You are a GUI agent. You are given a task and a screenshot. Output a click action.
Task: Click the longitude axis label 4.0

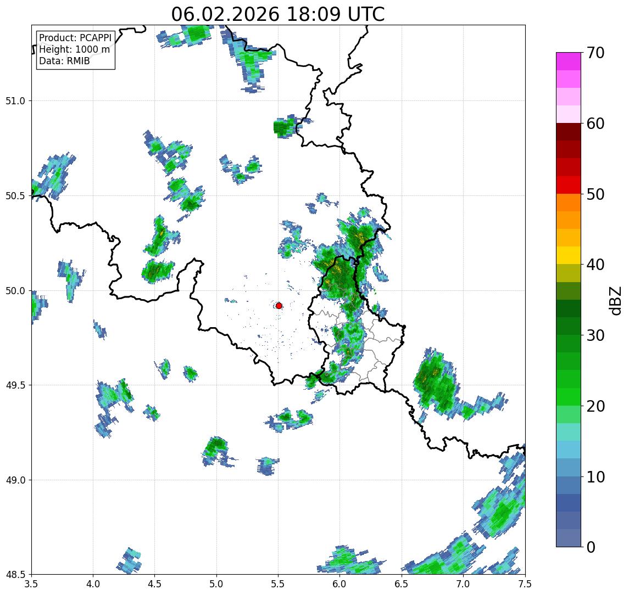point(93,584)
